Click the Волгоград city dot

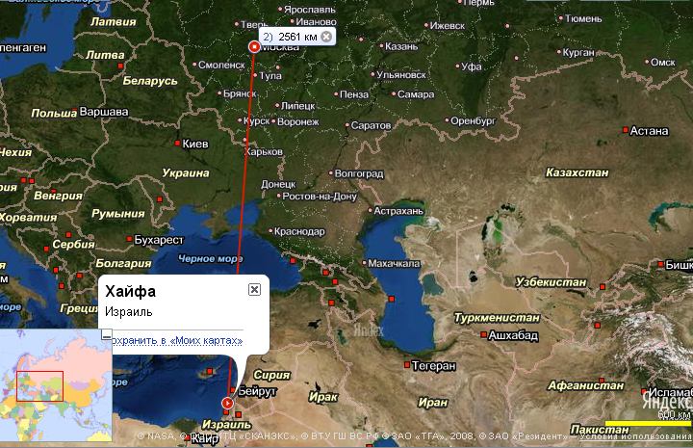(331, 173)
